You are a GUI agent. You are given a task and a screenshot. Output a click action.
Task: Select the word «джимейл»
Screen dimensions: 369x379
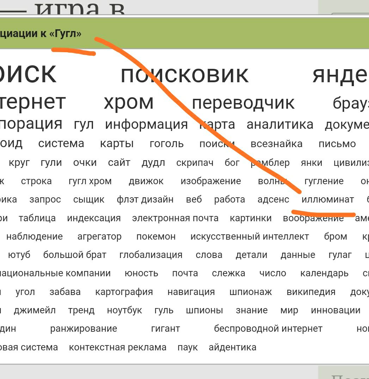click(35, 311)
